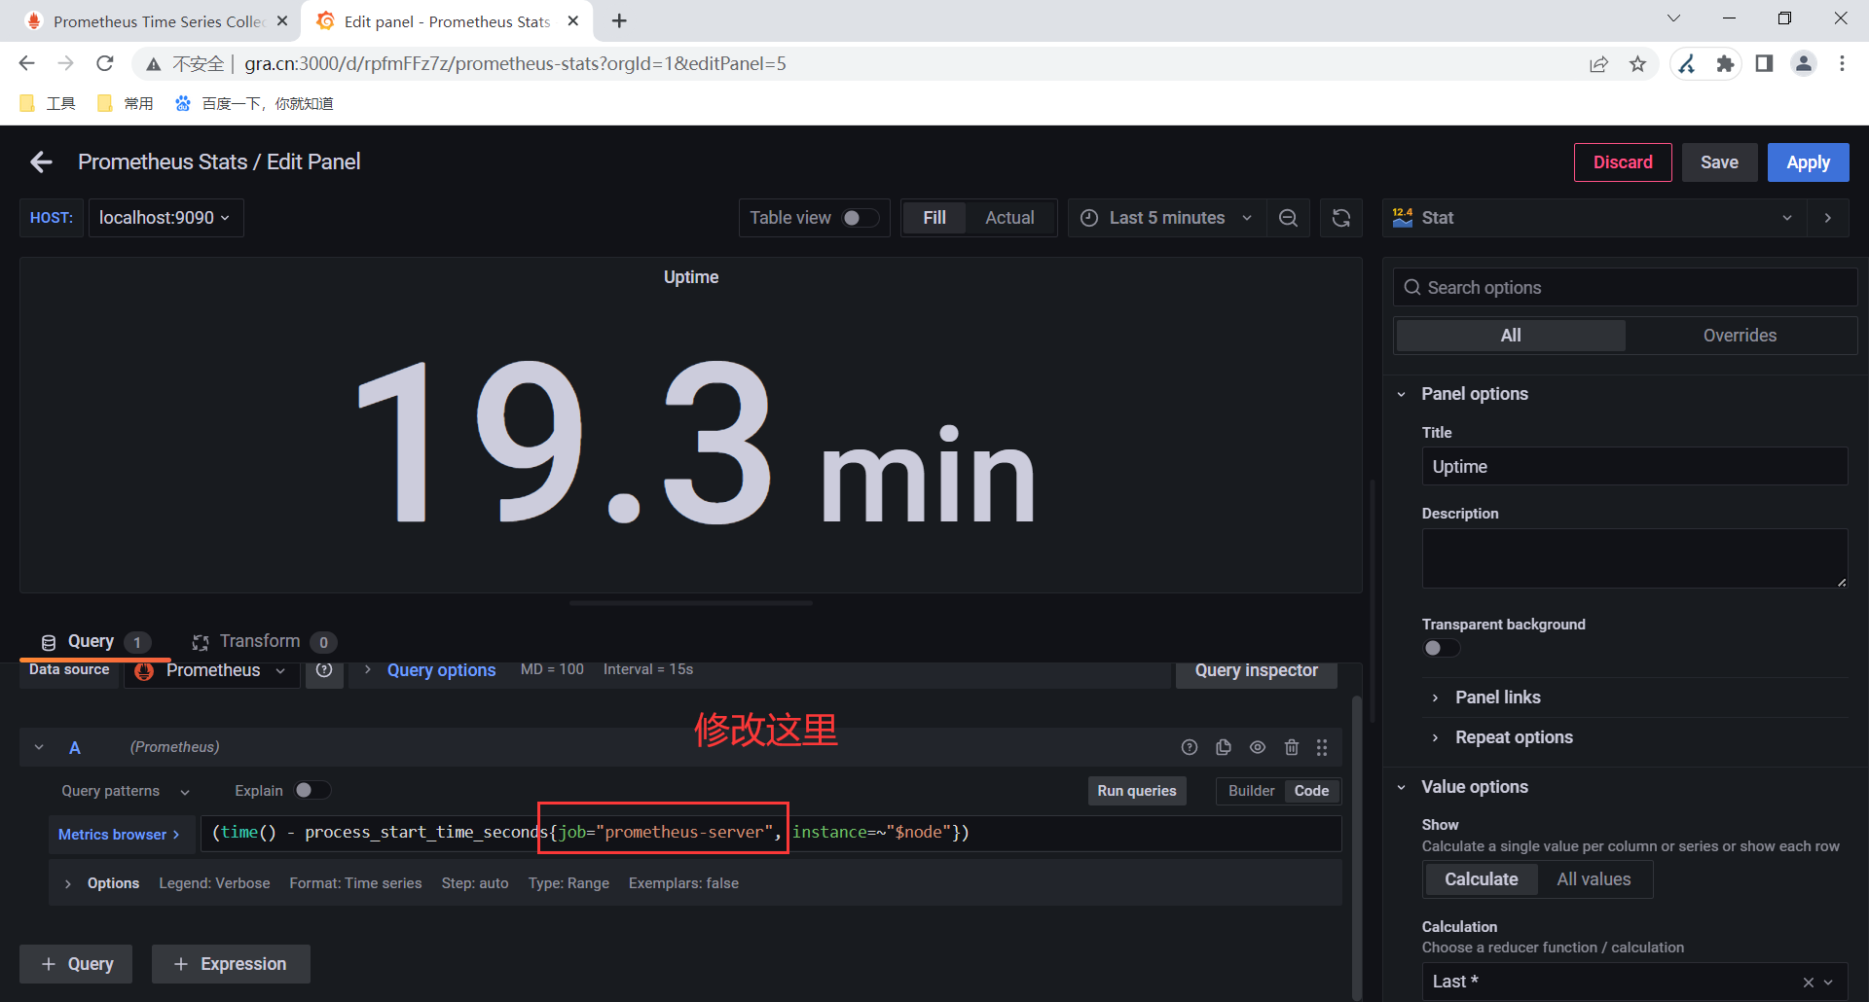Open the Prometheus data source dropdown
The width and height of the screenshot is (1869, 1002).
point(211,670)
